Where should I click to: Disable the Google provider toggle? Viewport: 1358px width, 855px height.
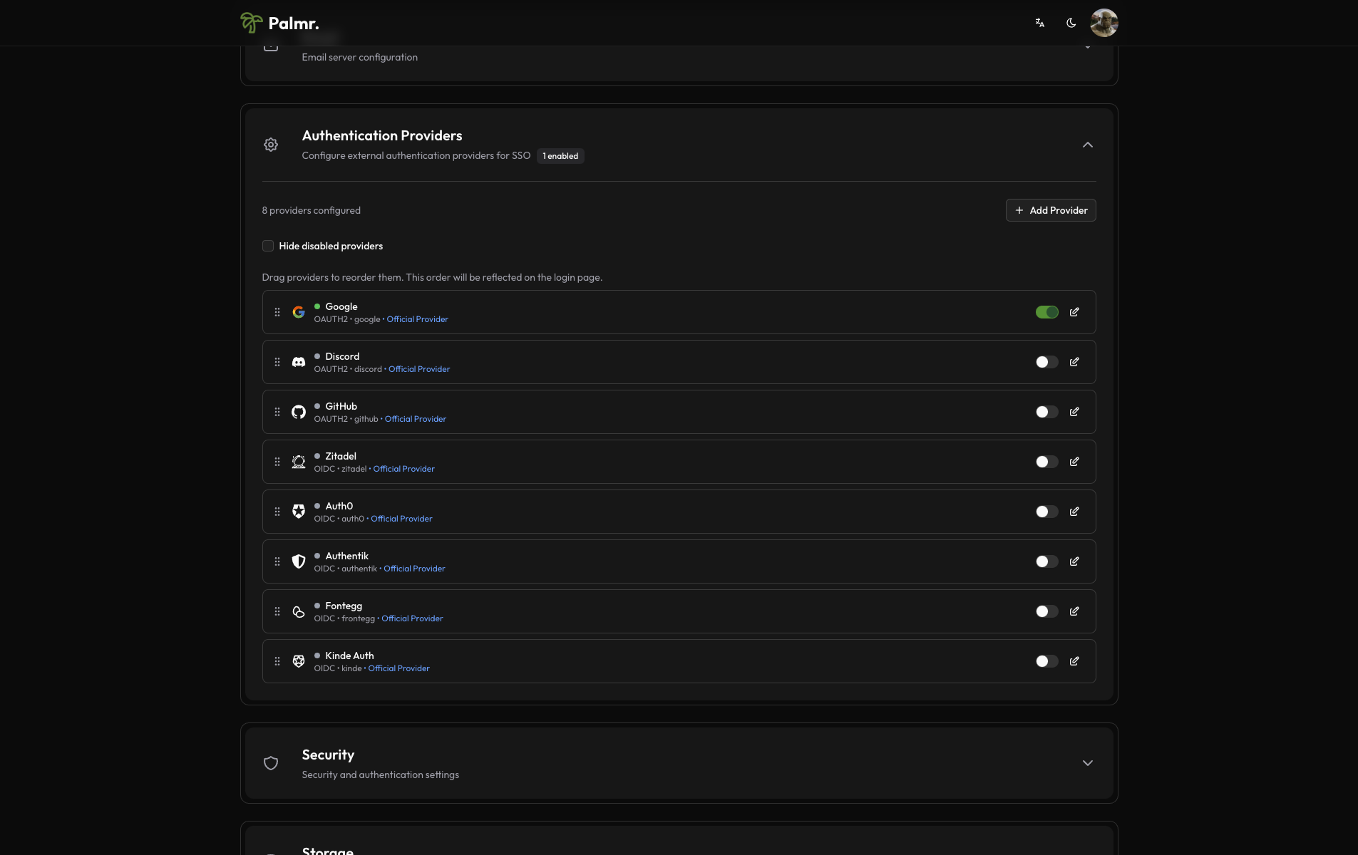(1047, 312)
